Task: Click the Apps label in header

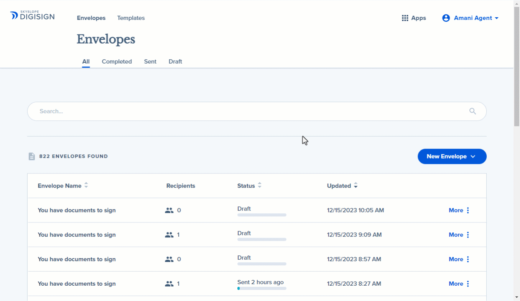Action: coord(419,18)
